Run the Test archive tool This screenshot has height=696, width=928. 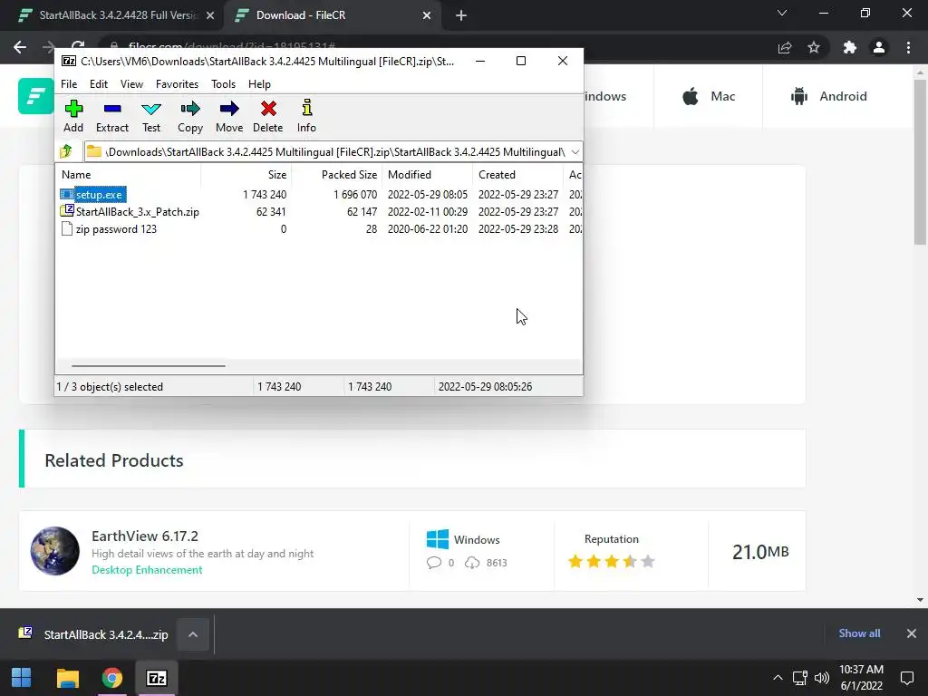[x=151, y=117]
